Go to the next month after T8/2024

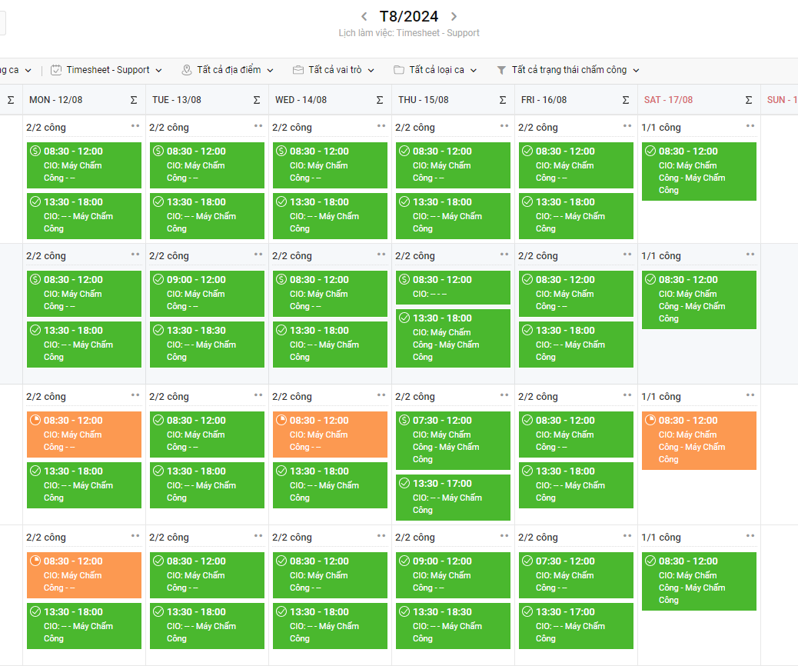pos(454,16)
